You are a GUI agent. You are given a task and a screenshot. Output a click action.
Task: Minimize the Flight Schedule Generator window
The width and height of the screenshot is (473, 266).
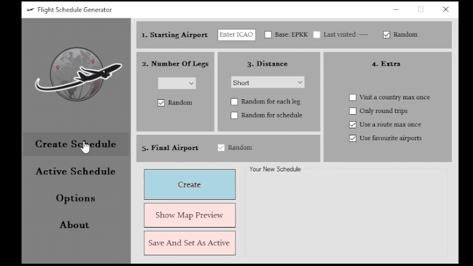394,9
